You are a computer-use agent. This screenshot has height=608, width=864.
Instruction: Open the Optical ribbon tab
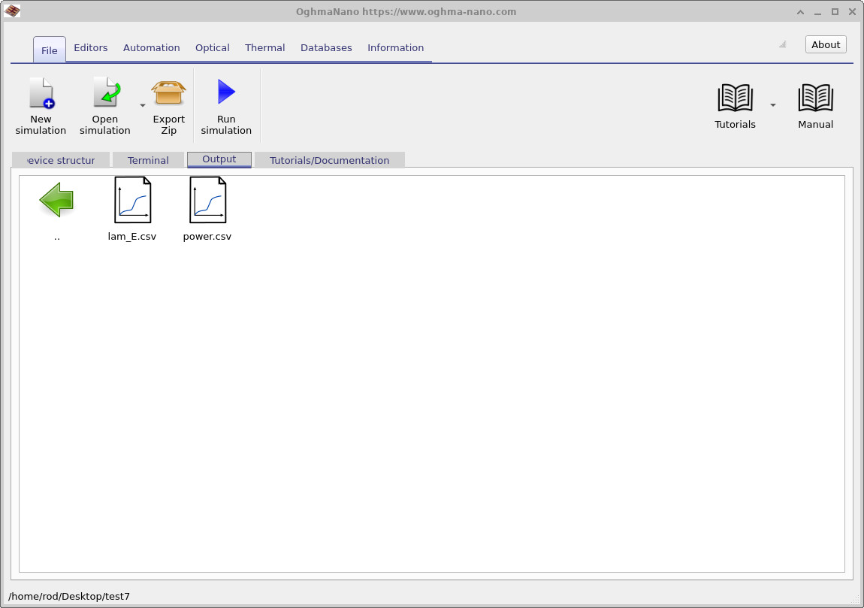click(x=212, y=48)
